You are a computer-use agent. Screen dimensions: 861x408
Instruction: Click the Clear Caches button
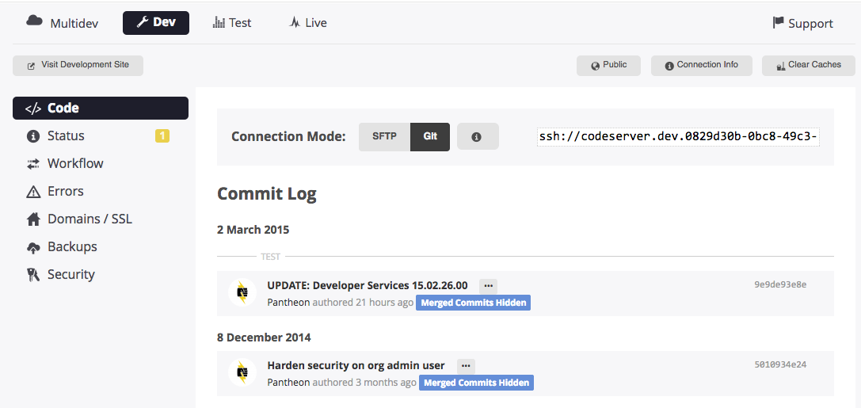pos(808,65)
